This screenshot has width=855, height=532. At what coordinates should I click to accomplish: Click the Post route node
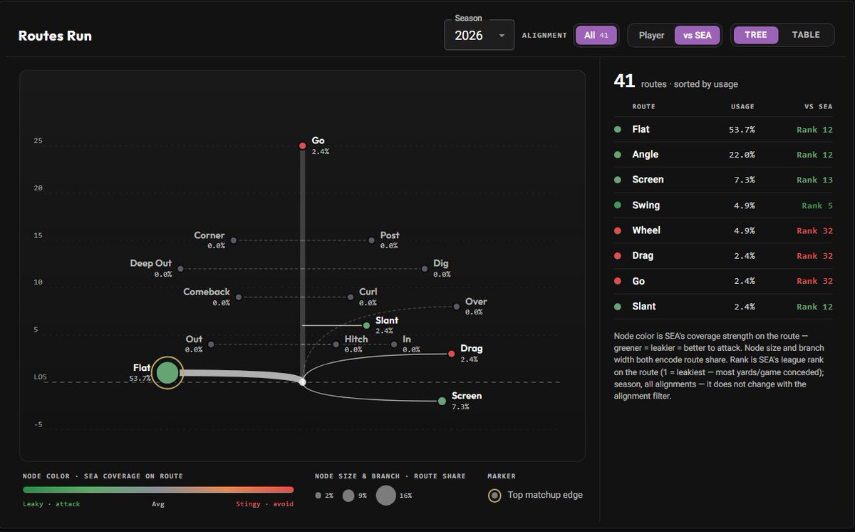pos(371,240)
